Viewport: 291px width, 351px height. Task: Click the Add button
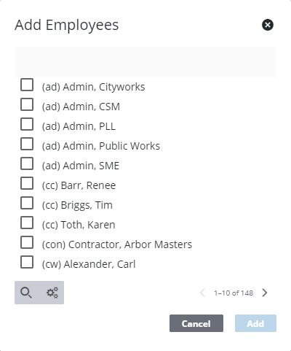[255, 323]
